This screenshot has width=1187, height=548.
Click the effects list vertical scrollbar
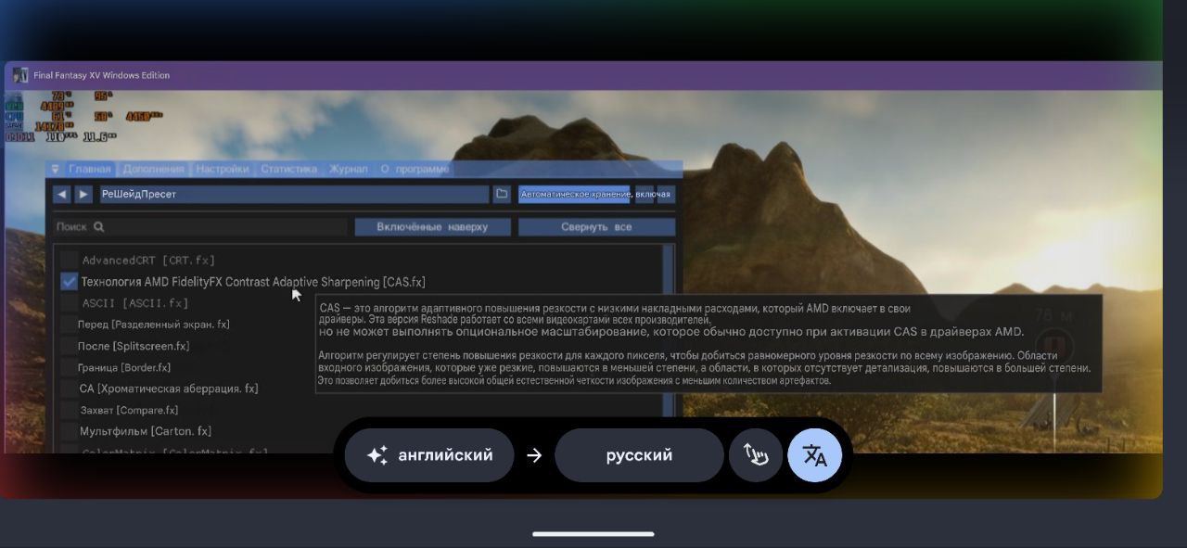(x=669, y=348)
